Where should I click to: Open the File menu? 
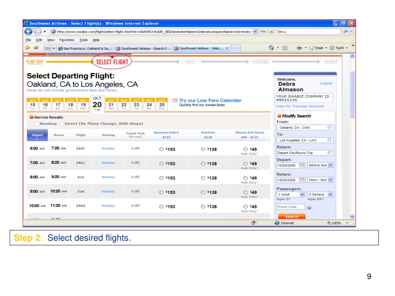[x=28, y=40]
